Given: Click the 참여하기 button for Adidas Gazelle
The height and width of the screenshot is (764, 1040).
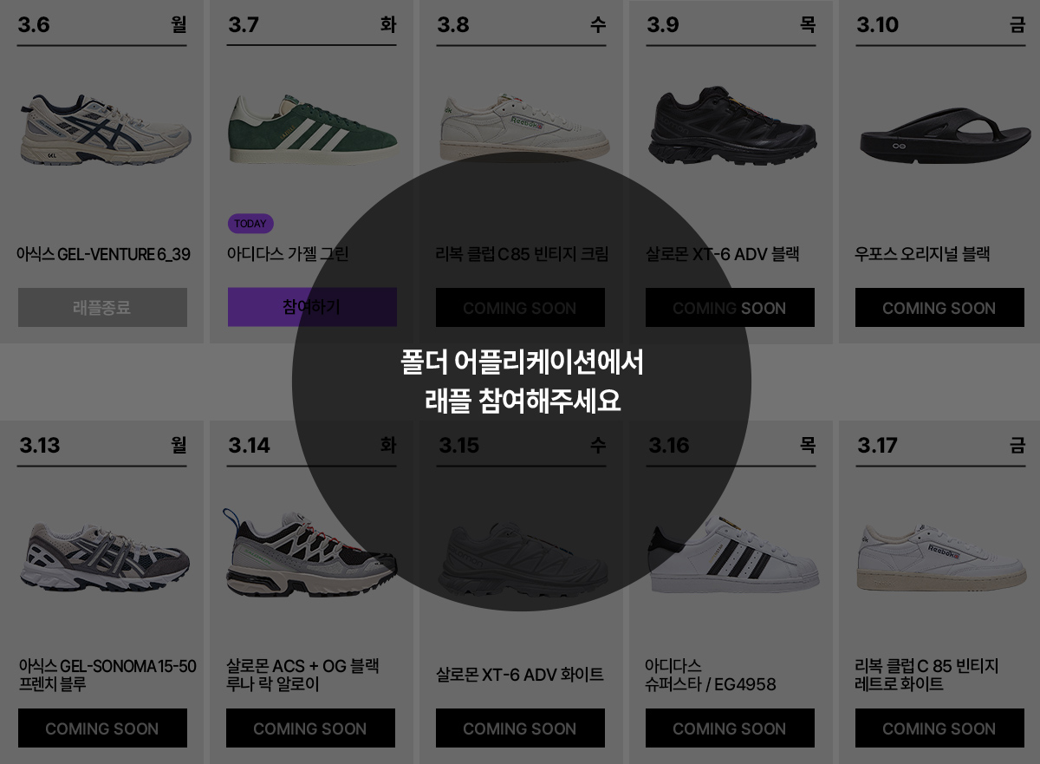Looking at the screenshot, I should click(312, 307).
